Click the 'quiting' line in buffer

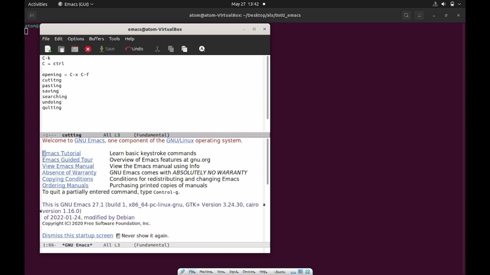(x=52, y=108)
